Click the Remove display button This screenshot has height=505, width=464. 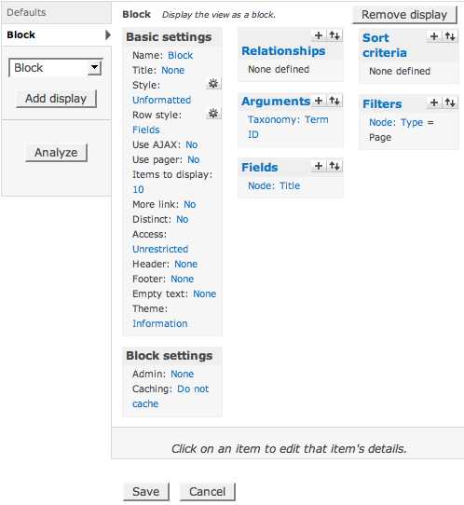tap(404, 15)
